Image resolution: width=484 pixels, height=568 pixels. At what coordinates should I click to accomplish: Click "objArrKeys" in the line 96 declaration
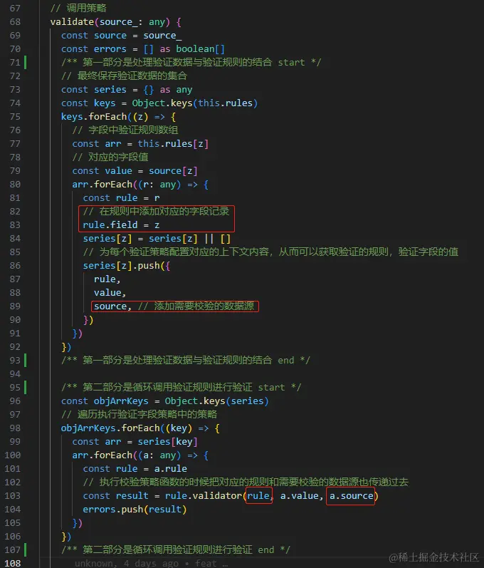(x=121, y=401)
